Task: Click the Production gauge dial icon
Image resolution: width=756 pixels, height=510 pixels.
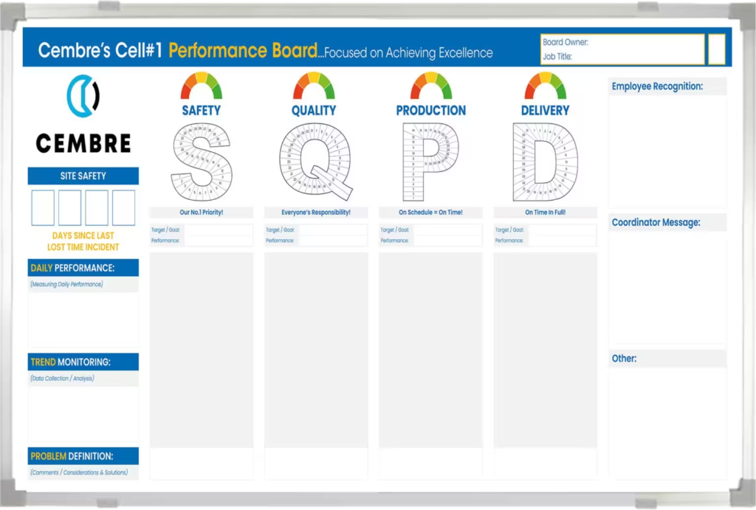Action: pos(430,85)
